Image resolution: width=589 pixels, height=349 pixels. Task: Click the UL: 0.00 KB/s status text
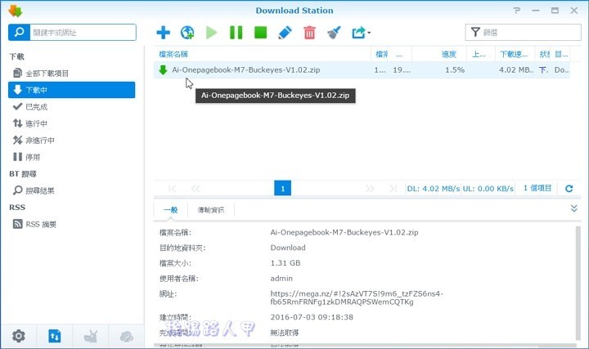point(488,188)
